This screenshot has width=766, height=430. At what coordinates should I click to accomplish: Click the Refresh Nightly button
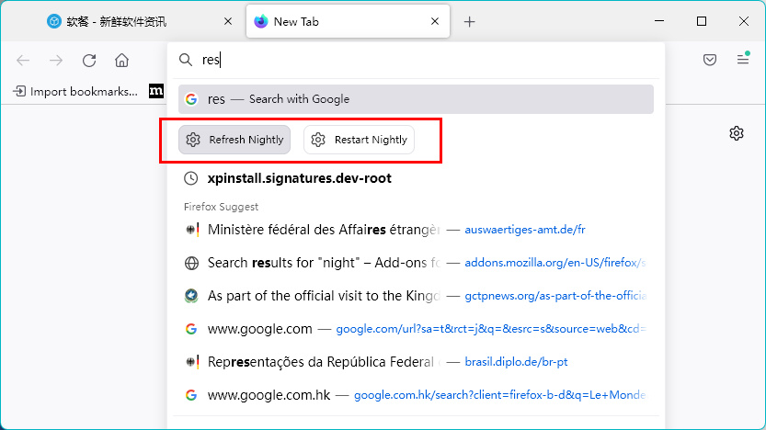click(234, 140)
